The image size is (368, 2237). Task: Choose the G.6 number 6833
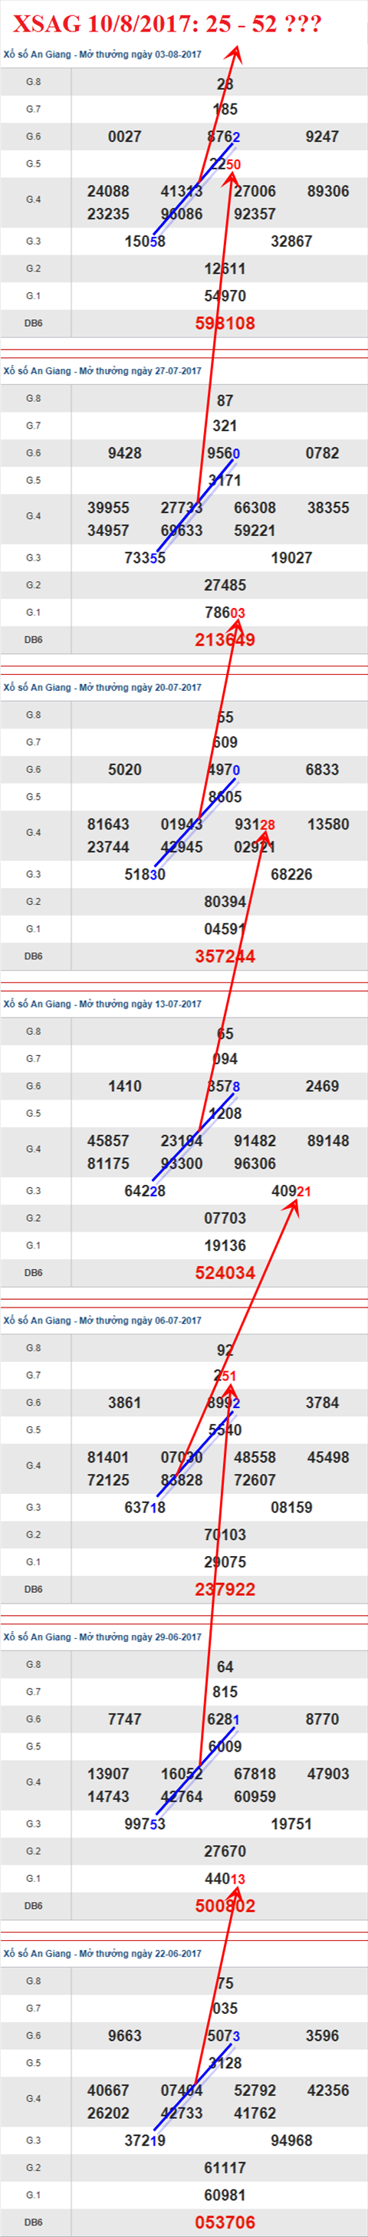322,769
